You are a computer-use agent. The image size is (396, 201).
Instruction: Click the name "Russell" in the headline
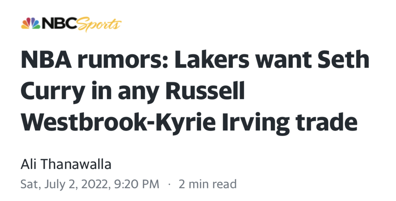[x=205, y=91]
